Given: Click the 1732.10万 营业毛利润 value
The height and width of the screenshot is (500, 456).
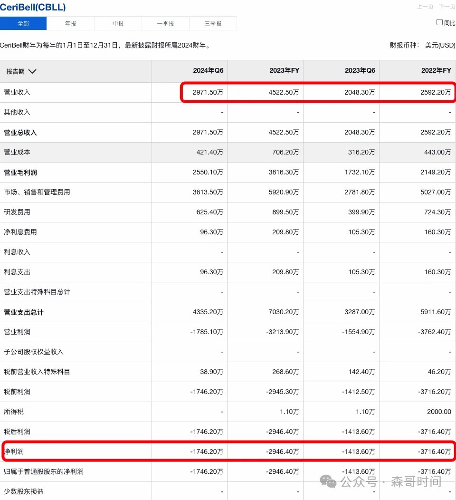Looking at the screenshot, I should coord(360,172).
